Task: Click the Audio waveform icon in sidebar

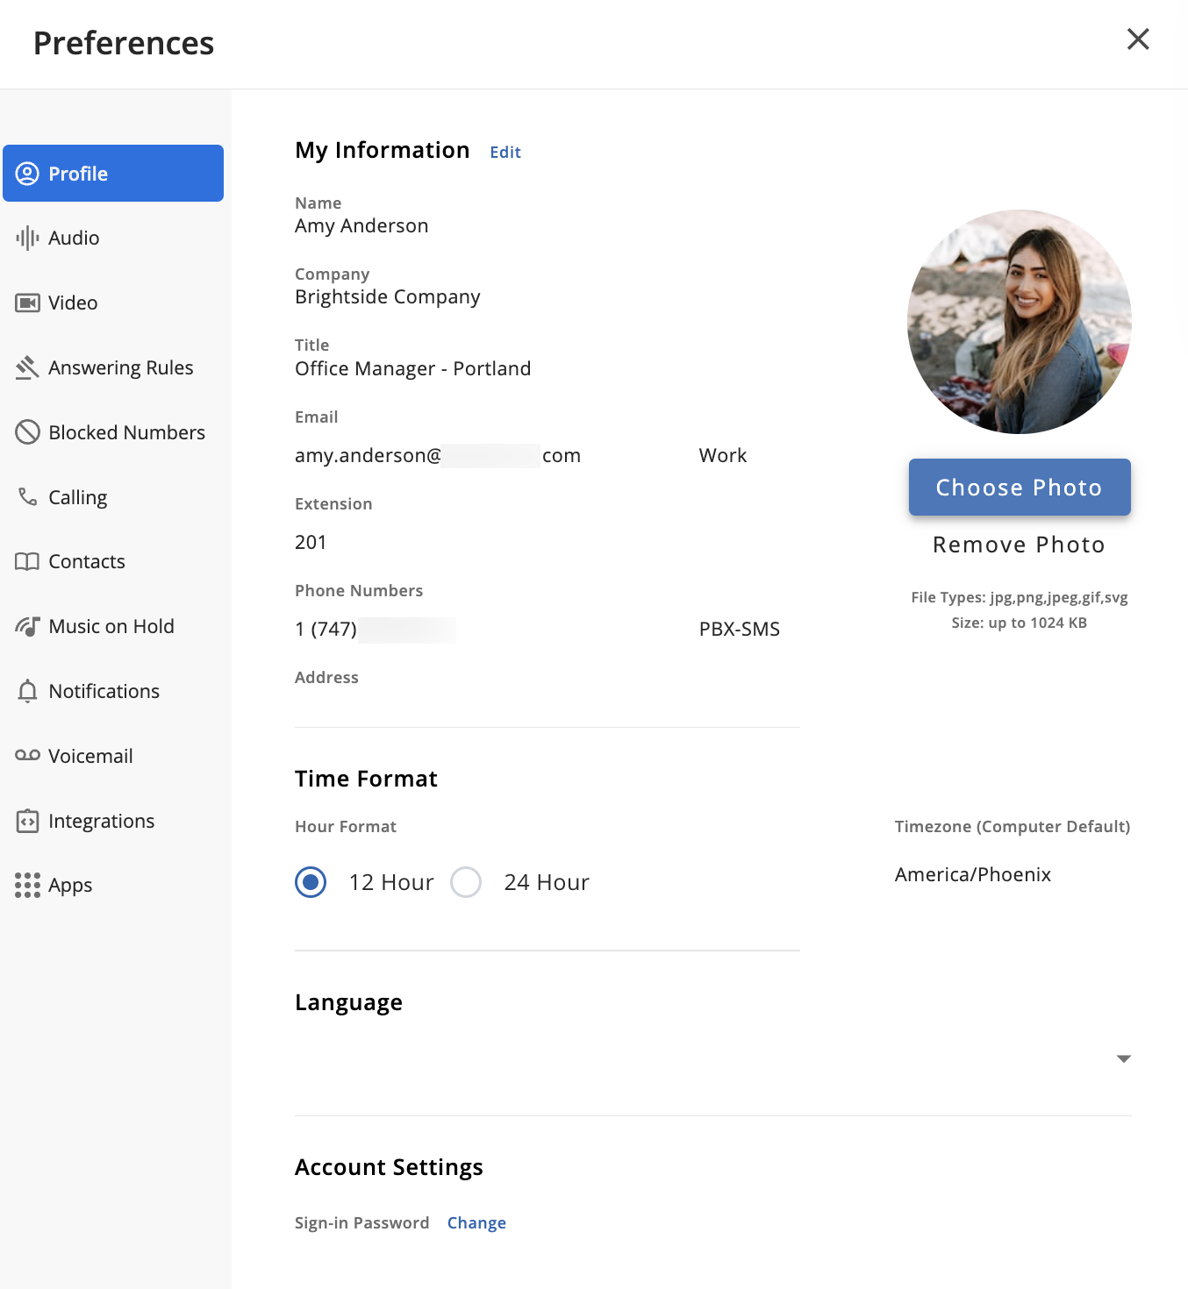Action: pyautogui.click(x=27, y=238)
